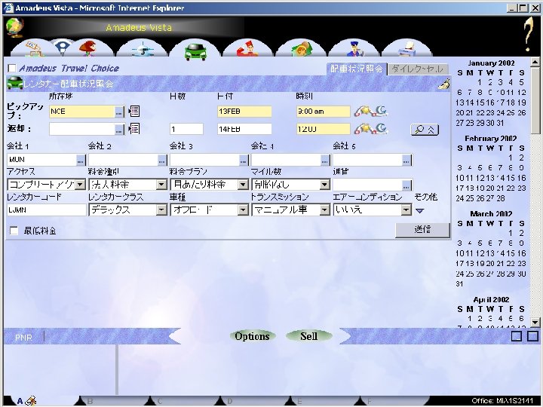The image size is (543, 407).
Task: Open 会社 5 lookup ellipsis button
Action: click(x=407, y=160)
